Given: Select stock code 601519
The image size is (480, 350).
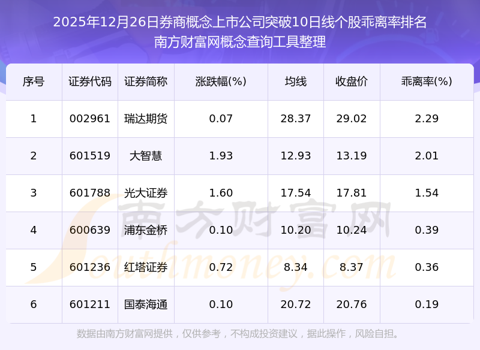Looking at the screenshot, I should (89, 156).
